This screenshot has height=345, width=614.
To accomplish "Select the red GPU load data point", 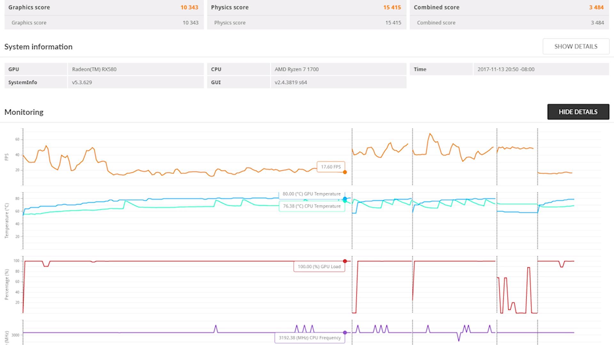I will pyautogui.click(x=345, y=261).
